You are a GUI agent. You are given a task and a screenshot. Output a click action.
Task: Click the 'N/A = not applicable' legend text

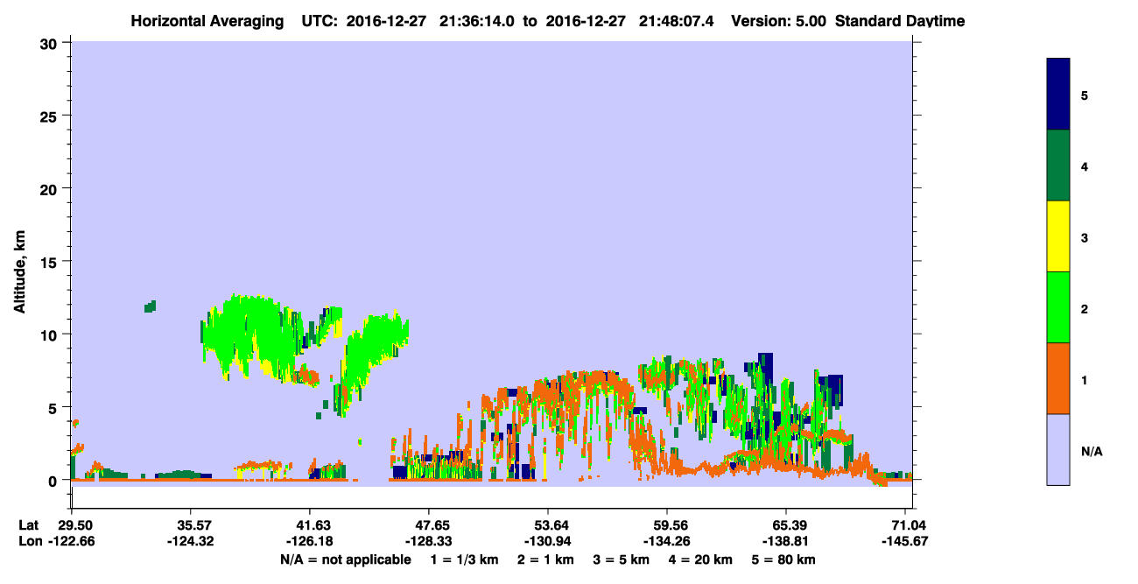[345, 559]
